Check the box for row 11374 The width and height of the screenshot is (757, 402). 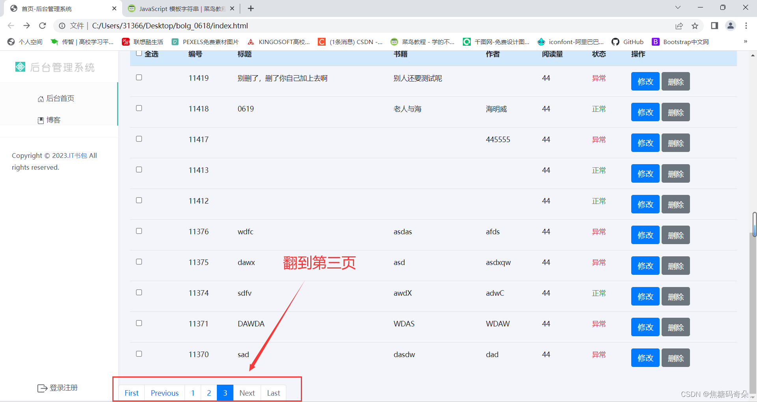click(x=139, y=293)
